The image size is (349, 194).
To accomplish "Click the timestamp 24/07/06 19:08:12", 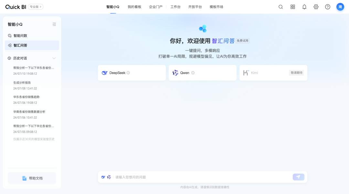I will pos(25,103).
